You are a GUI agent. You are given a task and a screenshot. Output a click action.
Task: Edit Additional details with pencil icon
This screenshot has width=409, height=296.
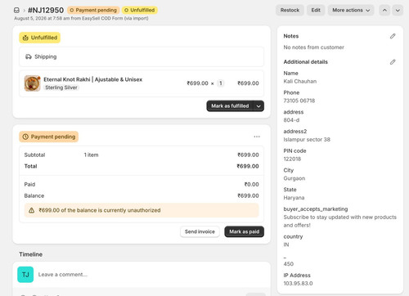point(393,62)
